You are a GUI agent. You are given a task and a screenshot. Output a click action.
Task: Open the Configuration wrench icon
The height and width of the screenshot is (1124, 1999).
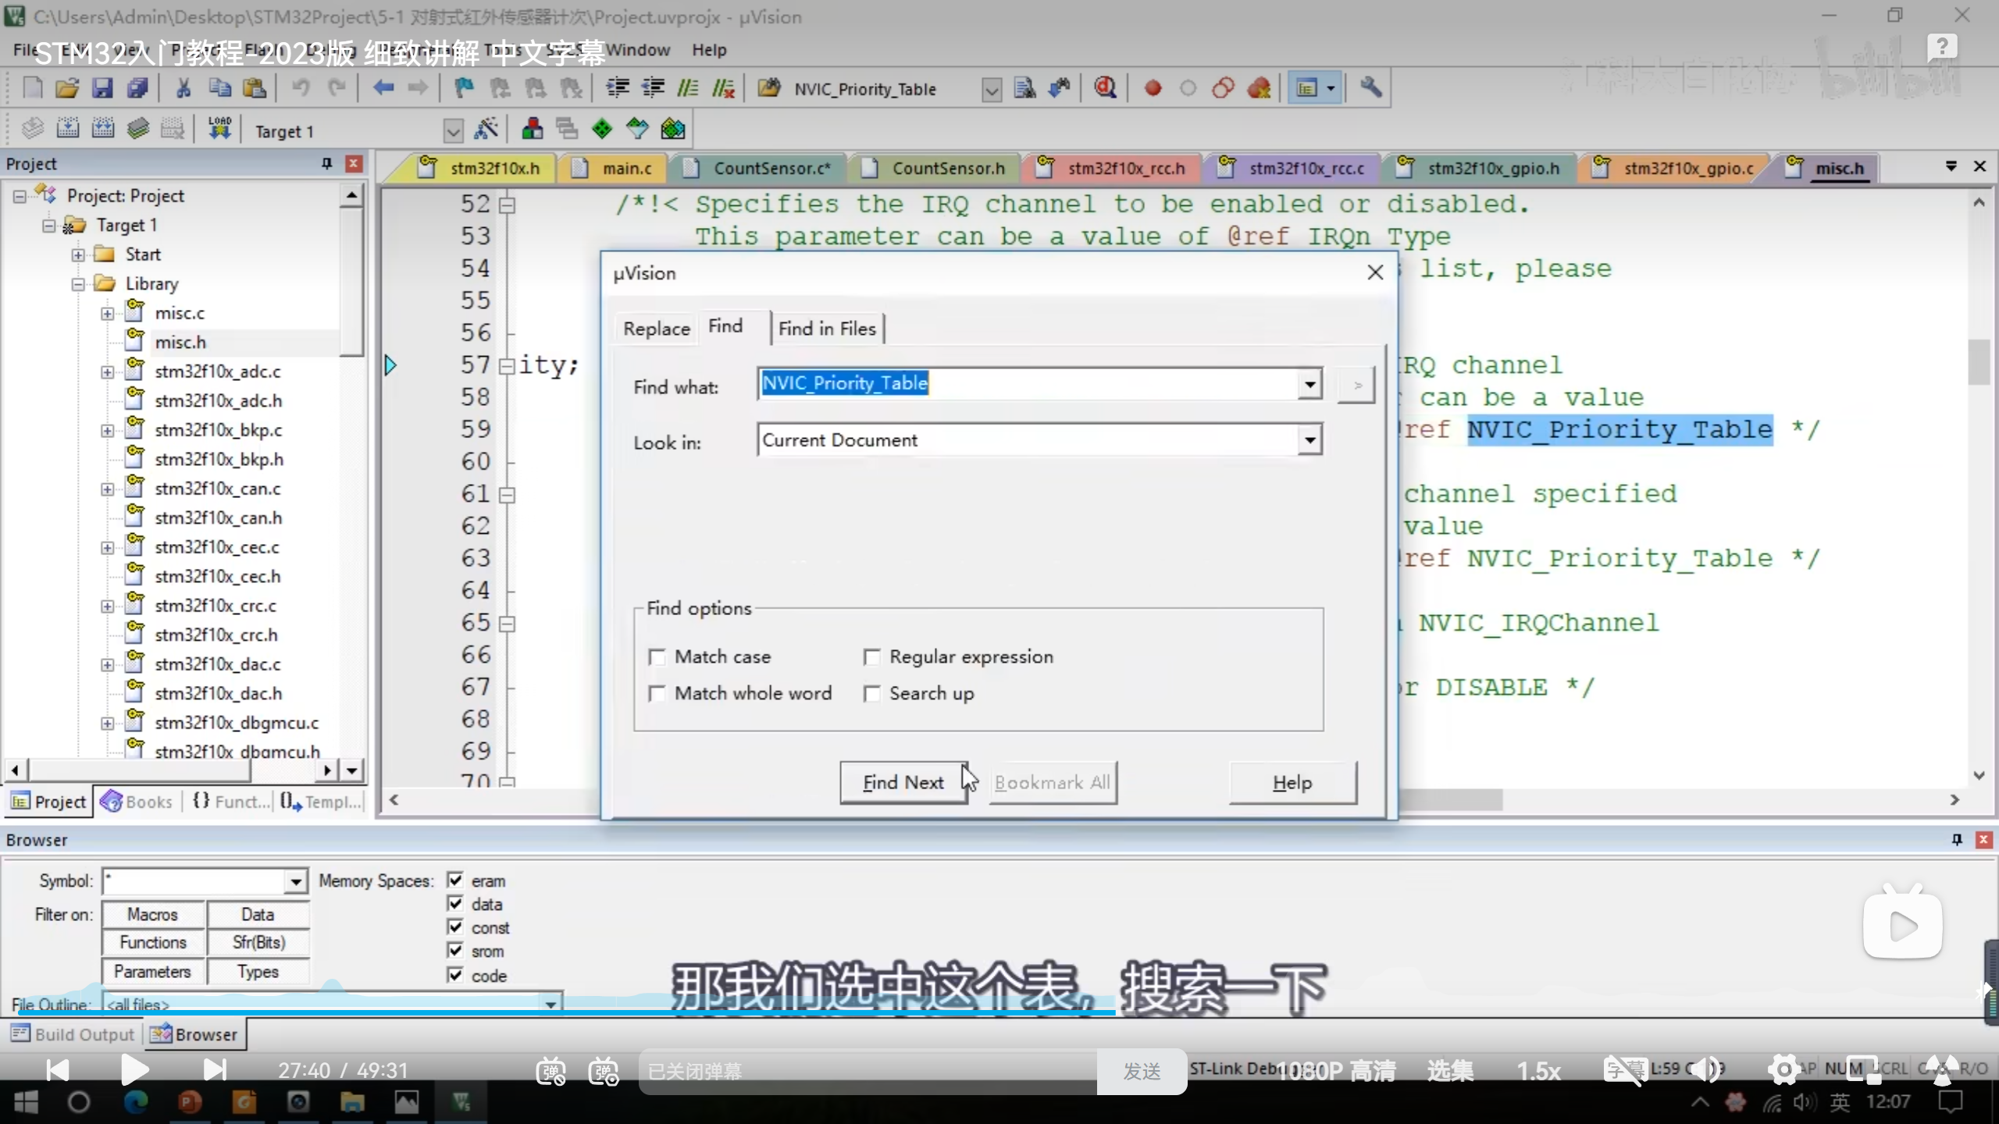click(1371, 88)
